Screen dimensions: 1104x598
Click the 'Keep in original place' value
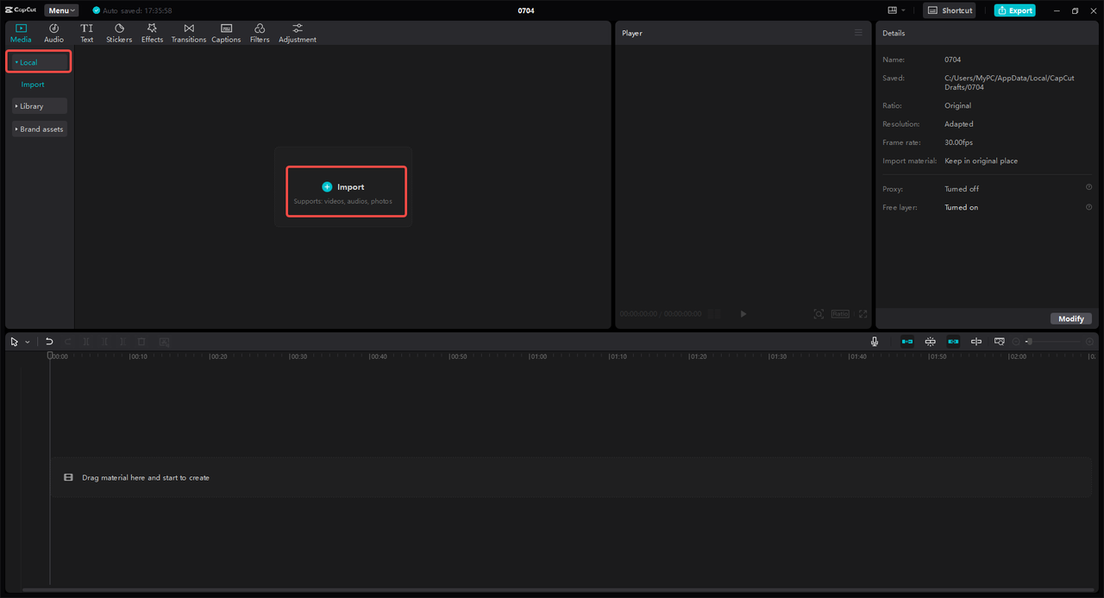981,161
